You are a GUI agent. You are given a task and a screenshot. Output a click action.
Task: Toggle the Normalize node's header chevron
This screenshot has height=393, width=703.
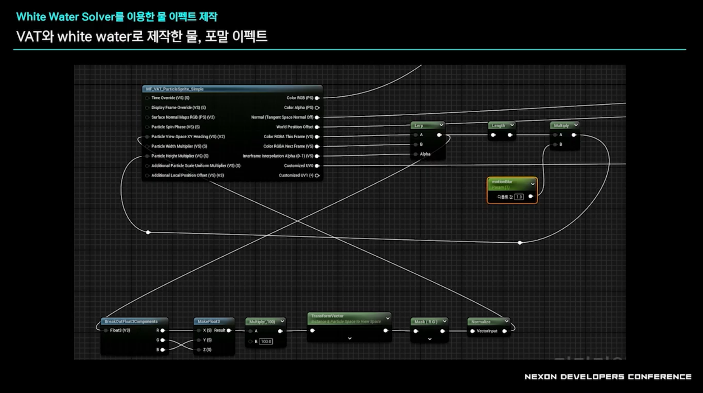[x=506, y=322]
